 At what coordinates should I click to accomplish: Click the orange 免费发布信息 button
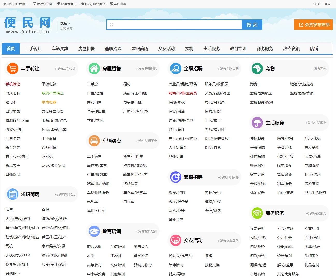tap(313, 25)
